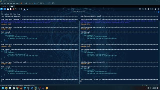160x90 pixels.
Task: Open terminal Edit menu
Action: (x=11, y=14)
